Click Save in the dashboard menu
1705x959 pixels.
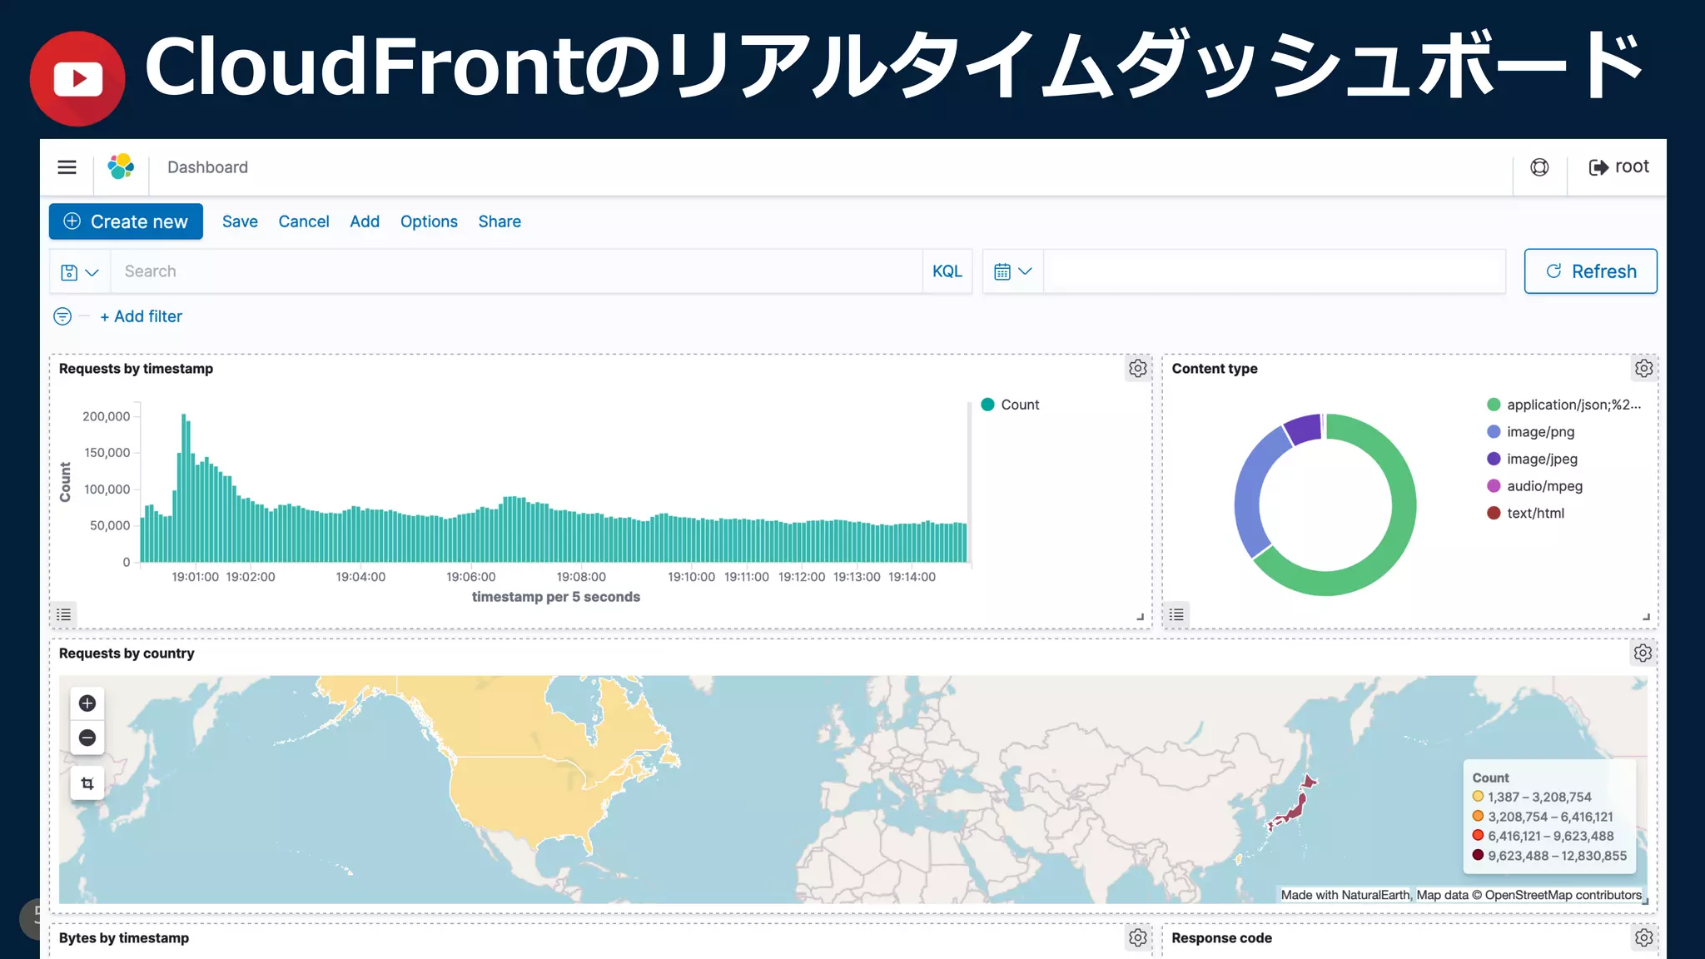click(x=240, y=221)
